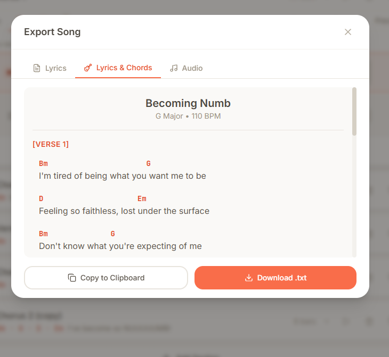Click the lyrics preview scrollbar thumb
The image size is (389, 357).
pyautogui.click(x=354, y=111)
